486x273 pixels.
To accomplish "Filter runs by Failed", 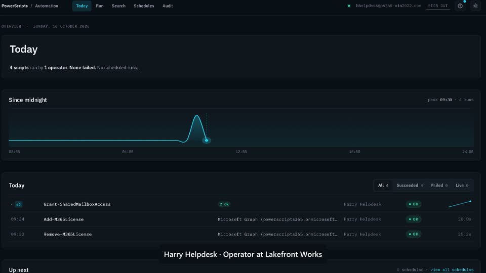I will click(x=439, y=186).
